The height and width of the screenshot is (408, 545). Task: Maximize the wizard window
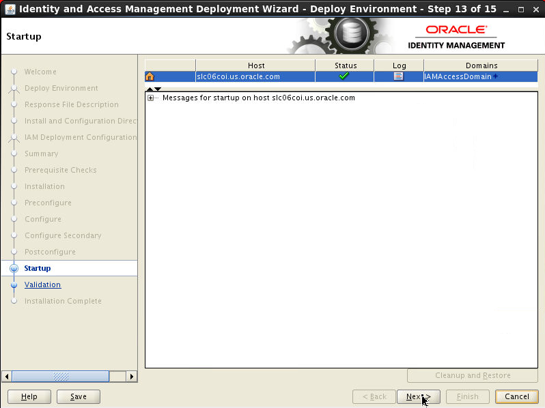520,10
